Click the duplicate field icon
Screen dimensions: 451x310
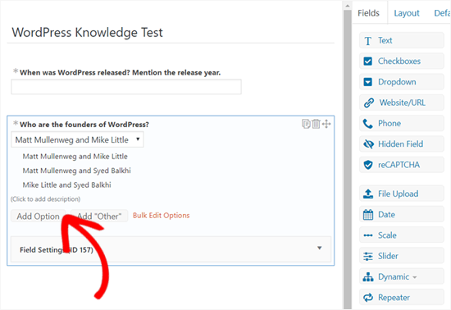click(306, 124)
